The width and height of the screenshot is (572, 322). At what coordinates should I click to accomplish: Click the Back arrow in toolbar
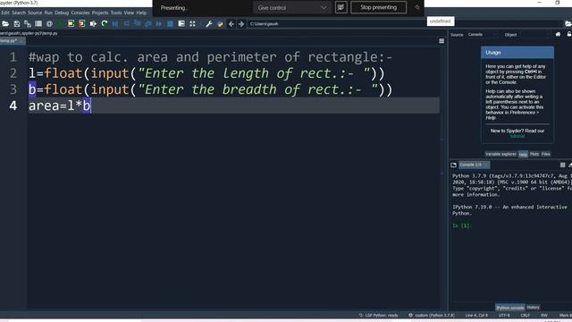coord(231,24)
